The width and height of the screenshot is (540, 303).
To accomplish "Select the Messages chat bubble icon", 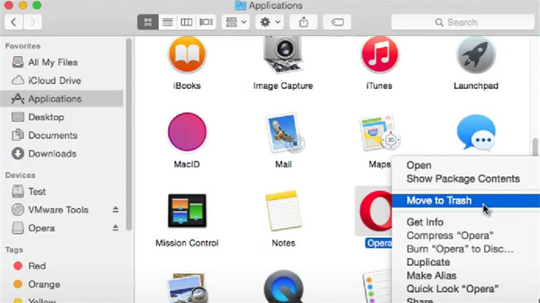I will [x=476, y=132].
